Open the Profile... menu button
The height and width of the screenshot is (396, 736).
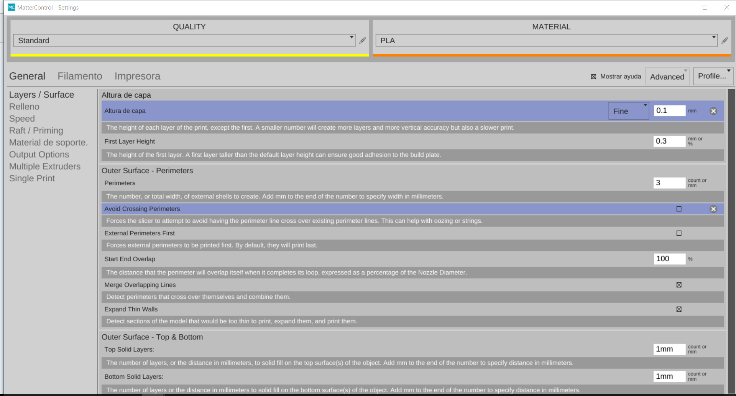[713, 76]
